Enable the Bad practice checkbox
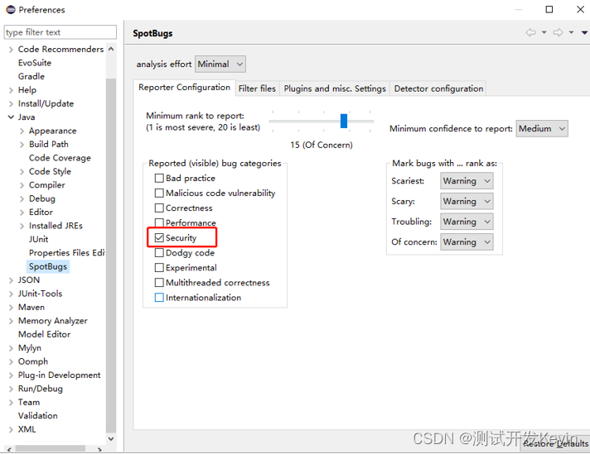590x454 pixels. pyautogui.click(x=159, y=178)
